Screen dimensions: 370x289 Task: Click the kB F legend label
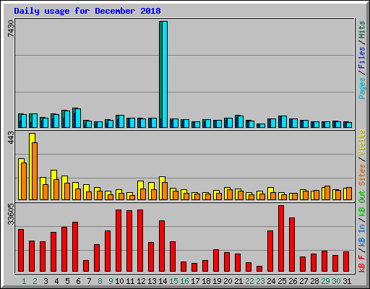(361, 264)
